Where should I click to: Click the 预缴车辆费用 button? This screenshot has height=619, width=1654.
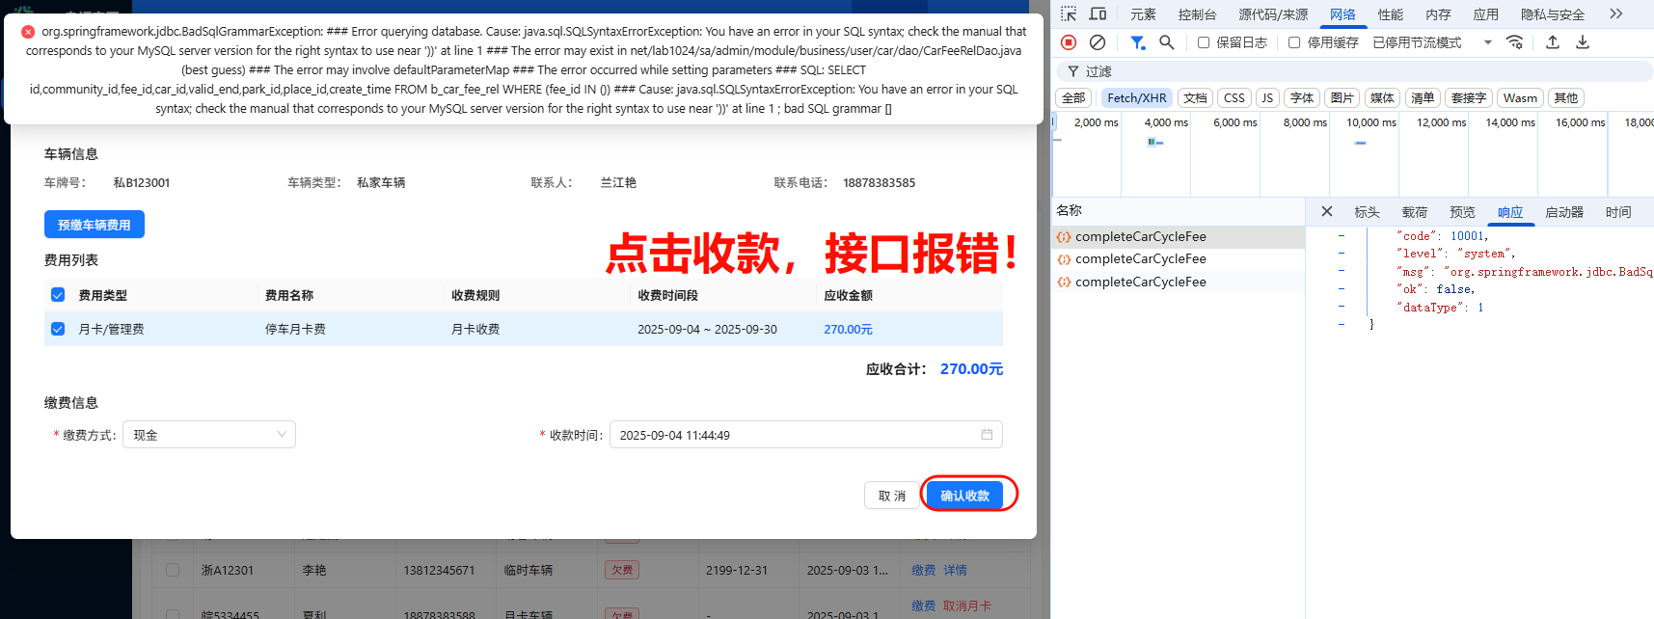(95, 225)
